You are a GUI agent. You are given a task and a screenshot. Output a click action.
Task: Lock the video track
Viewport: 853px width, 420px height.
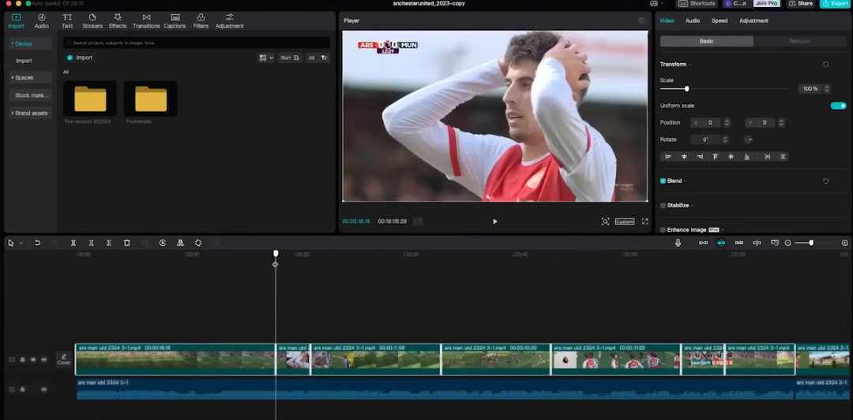pyautogui.click(x=22, y=360)
